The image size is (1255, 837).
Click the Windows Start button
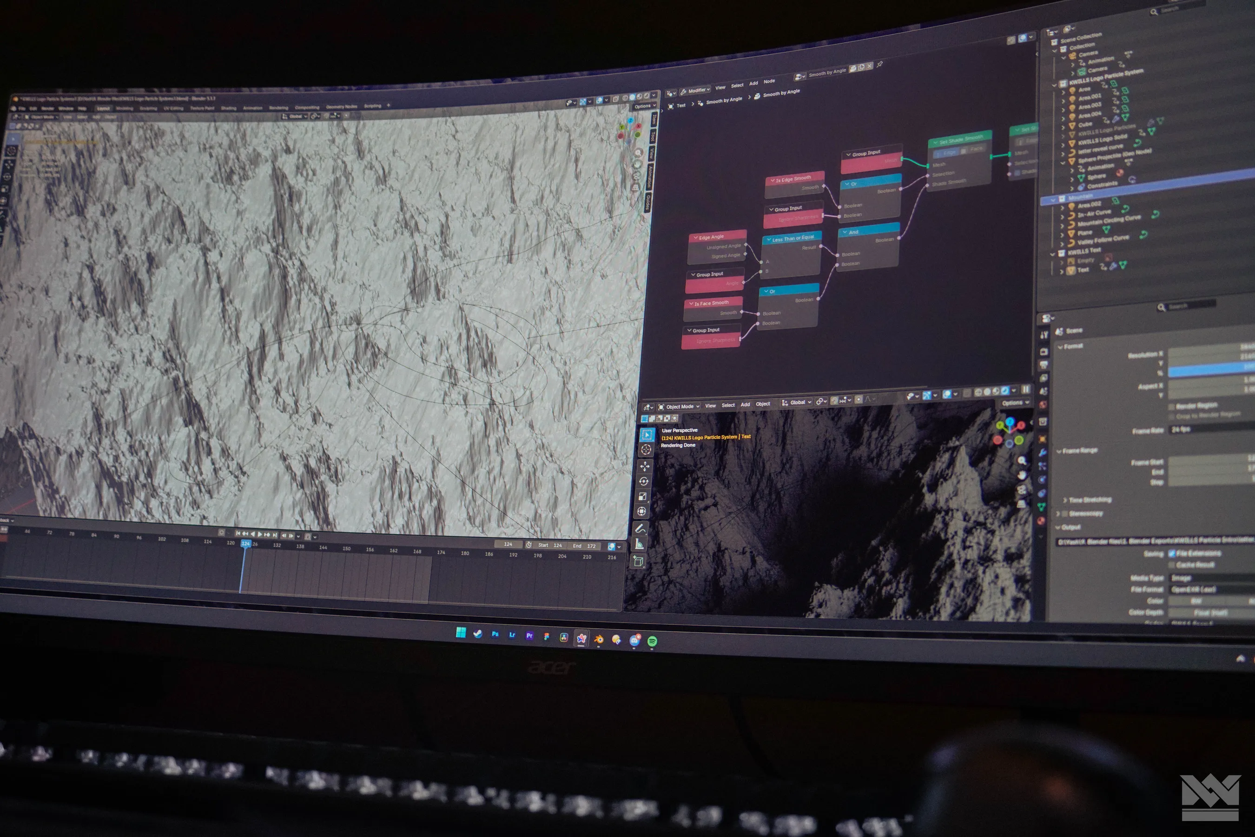click(461, 633)
